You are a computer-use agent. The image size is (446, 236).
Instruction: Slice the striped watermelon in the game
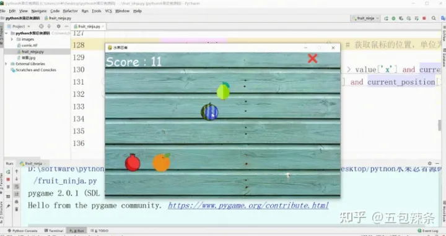pos(209,112)
